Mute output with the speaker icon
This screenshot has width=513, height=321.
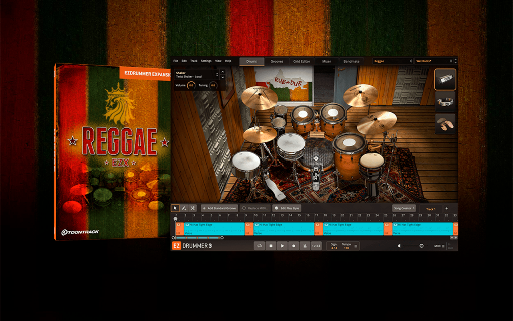click(x=399, y=246)
